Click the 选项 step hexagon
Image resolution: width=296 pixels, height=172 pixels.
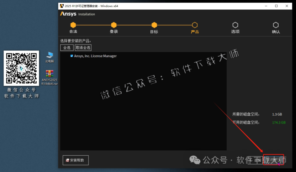(235, 25)
